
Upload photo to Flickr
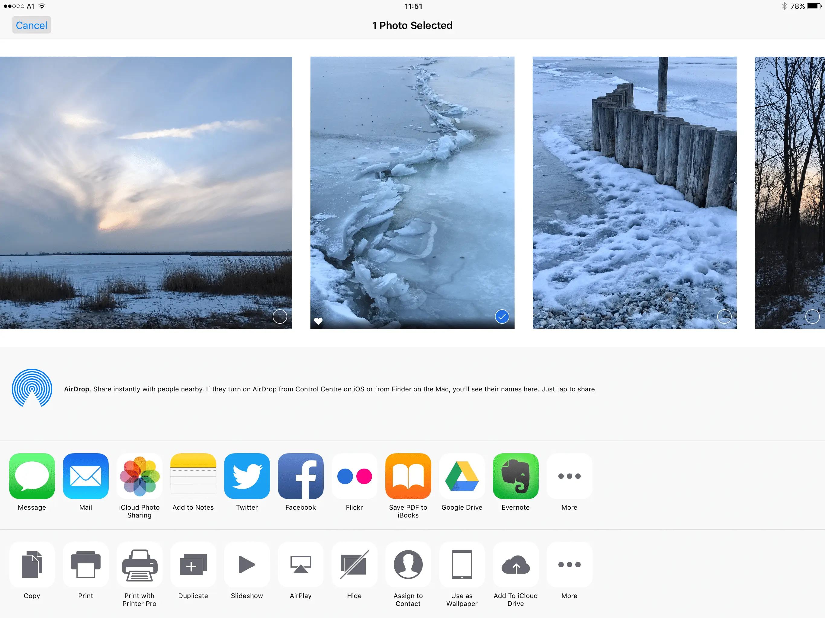click(354, 476)
